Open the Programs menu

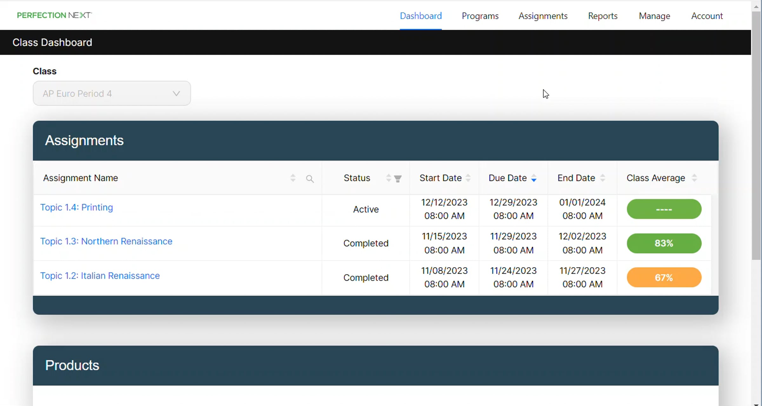pos(480,16)
